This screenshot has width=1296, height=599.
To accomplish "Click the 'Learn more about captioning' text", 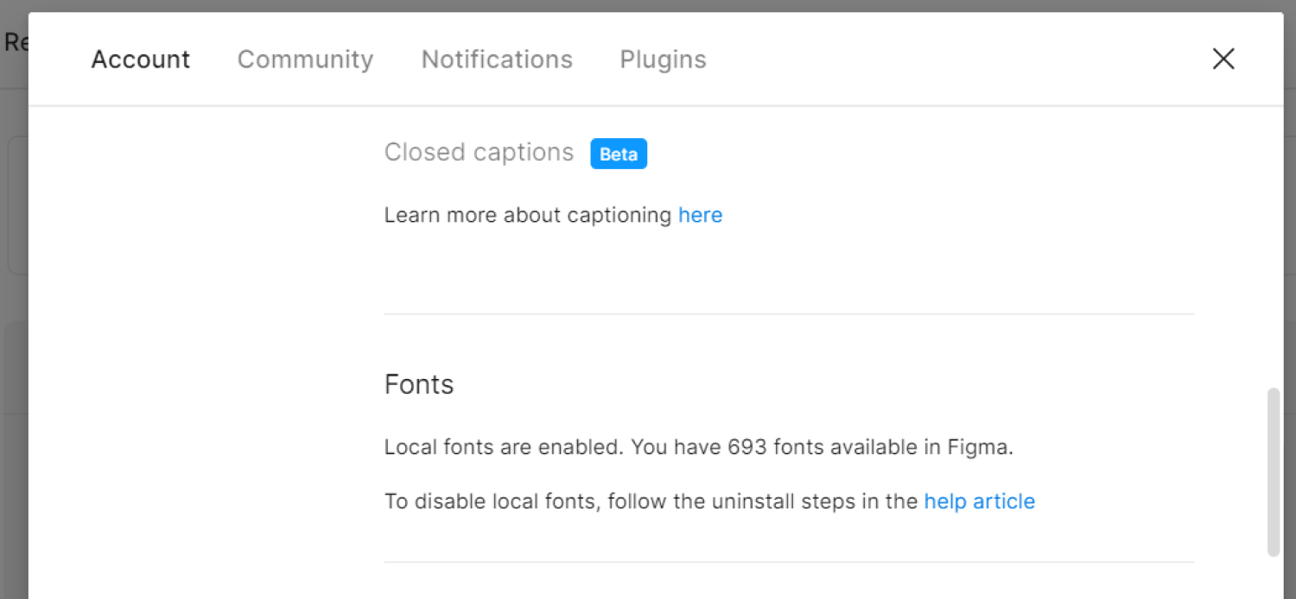I will click(527, 215).
